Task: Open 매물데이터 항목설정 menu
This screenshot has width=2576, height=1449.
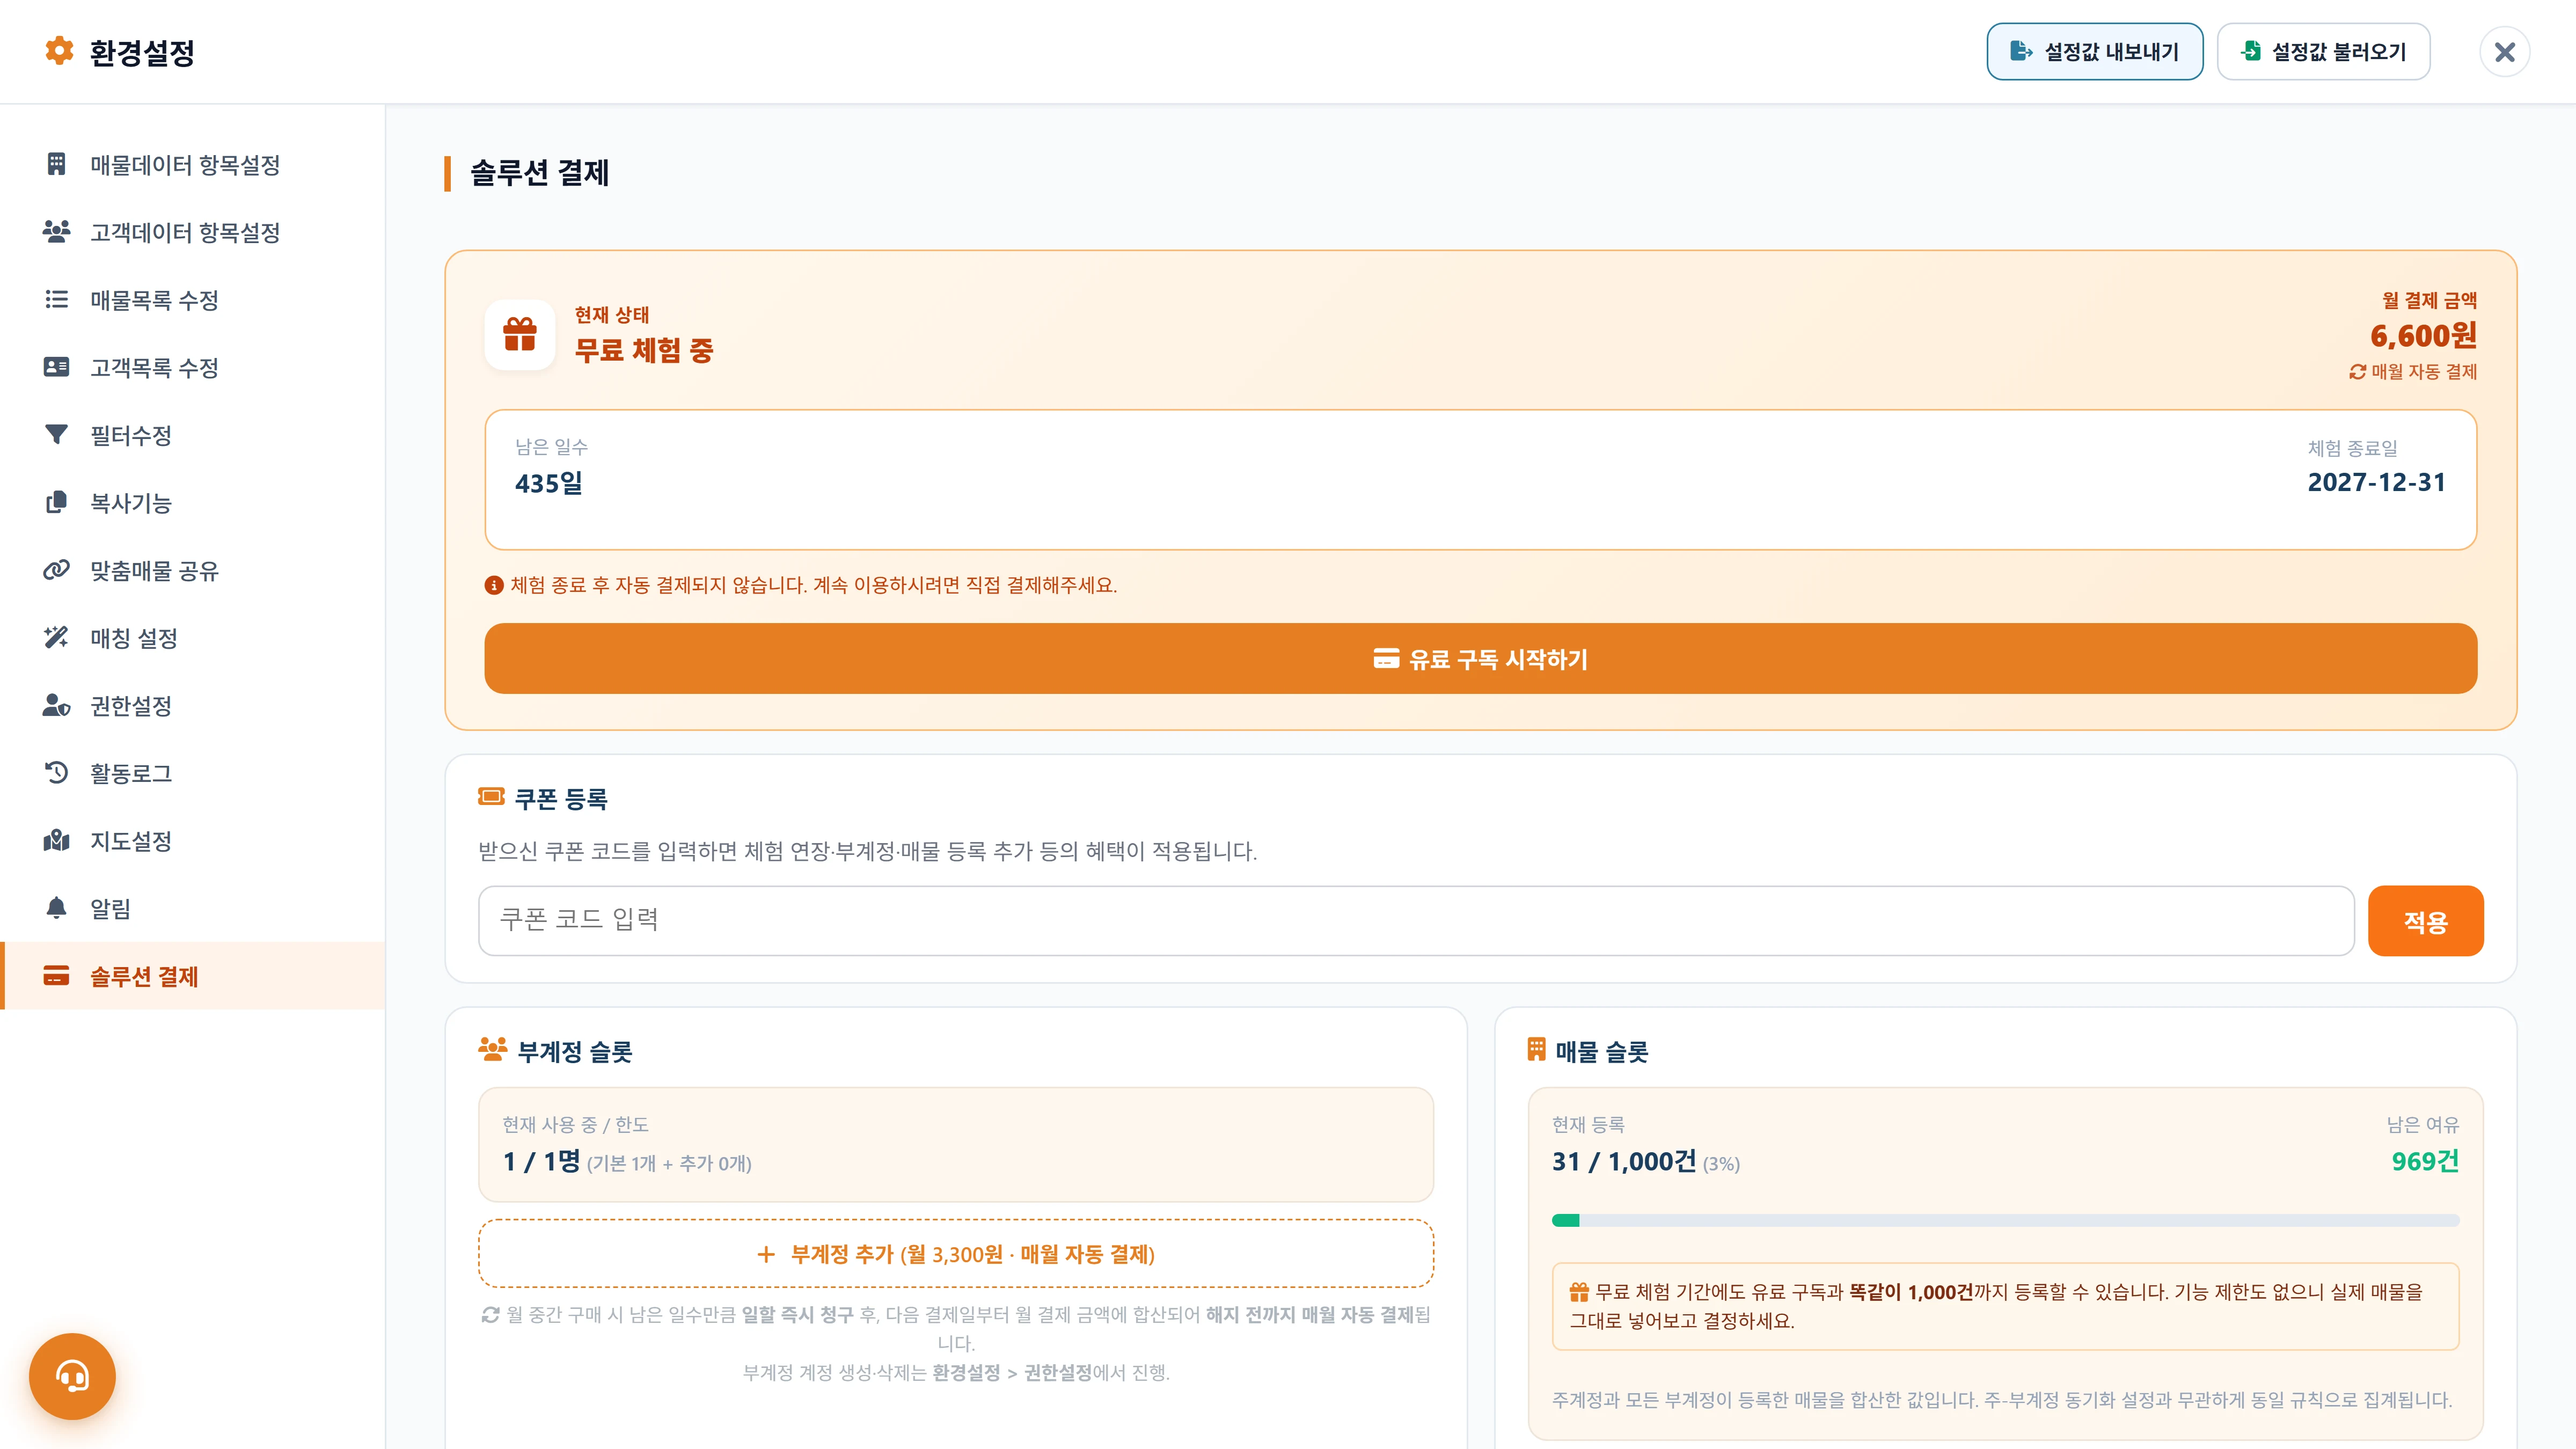Action: tap(193, 164)
